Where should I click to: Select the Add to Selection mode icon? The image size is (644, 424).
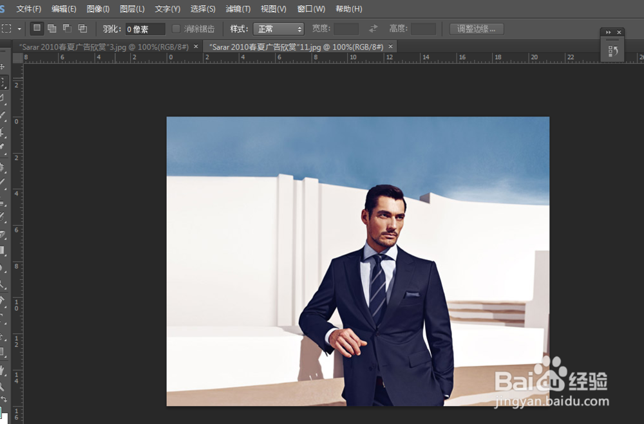(52, 28)
